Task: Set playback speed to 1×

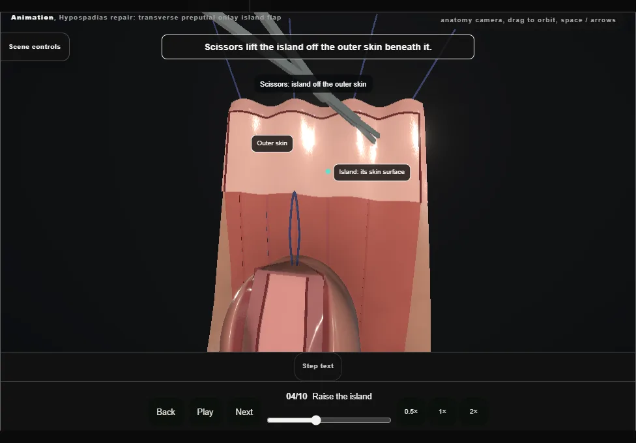Action: point(442,411)
